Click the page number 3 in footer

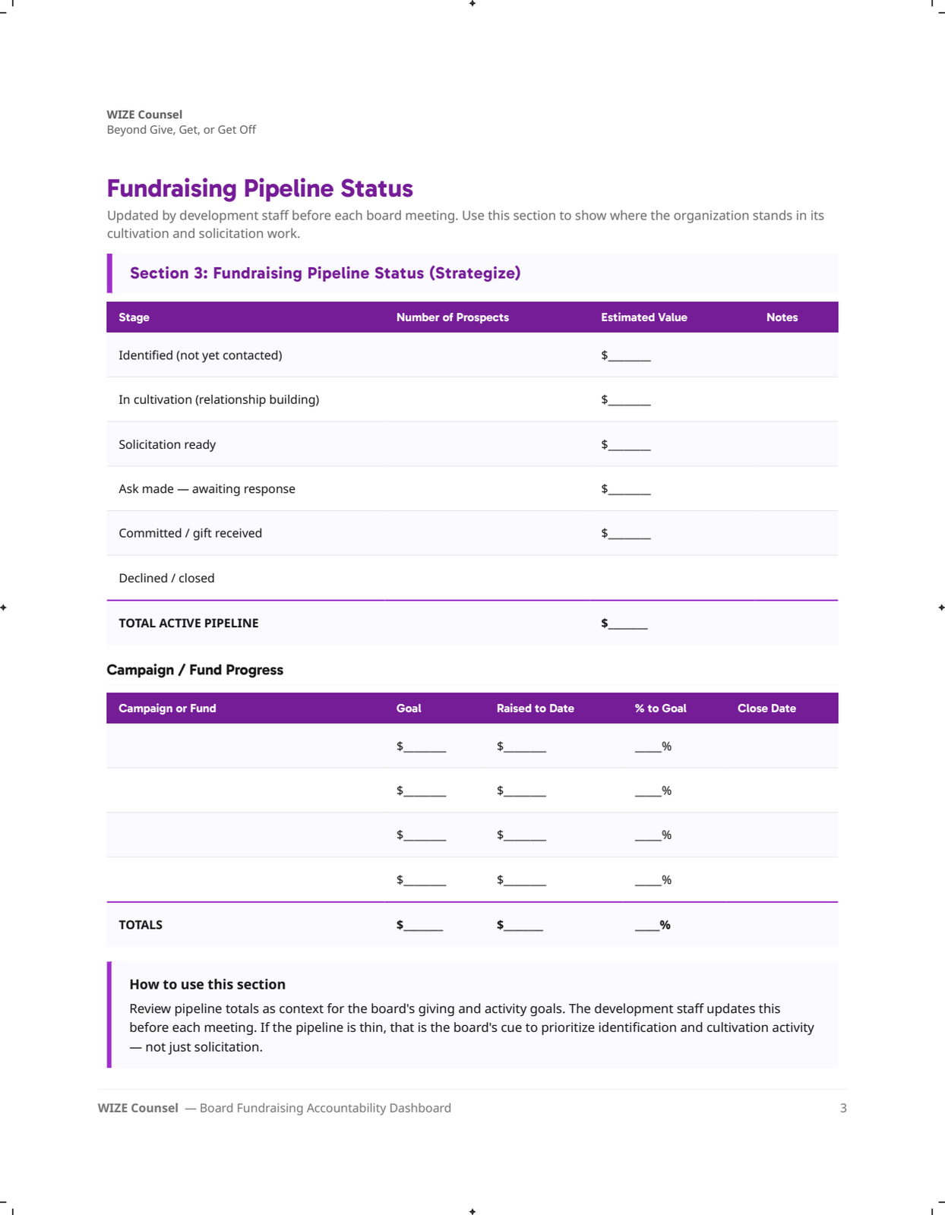(843, 1108)
